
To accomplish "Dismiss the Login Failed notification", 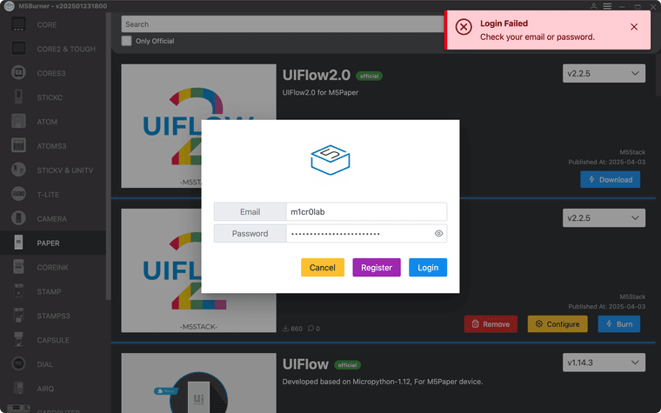I will [633, 27].
